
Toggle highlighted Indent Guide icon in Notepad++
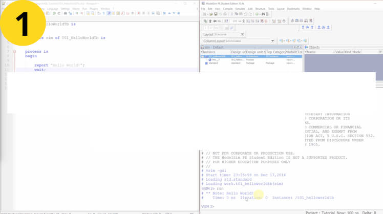click(x=109, y=13)
